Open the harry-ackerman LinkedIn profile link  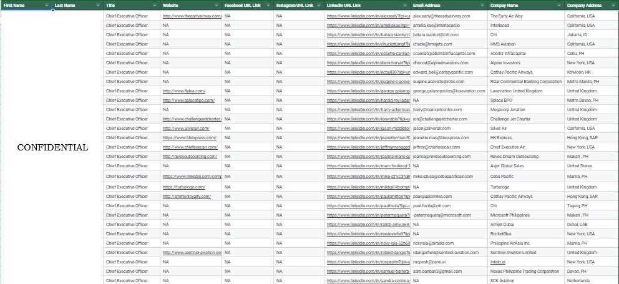[368, 110]
